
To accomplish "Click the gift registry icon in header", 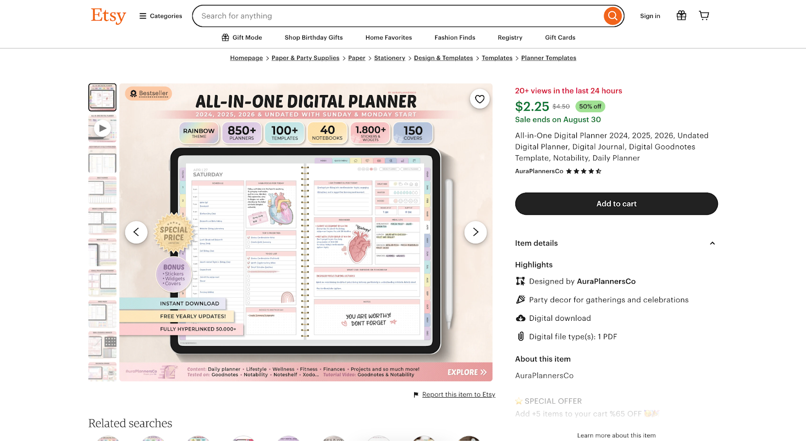I will pyautogui.click(x=681, y=16).
